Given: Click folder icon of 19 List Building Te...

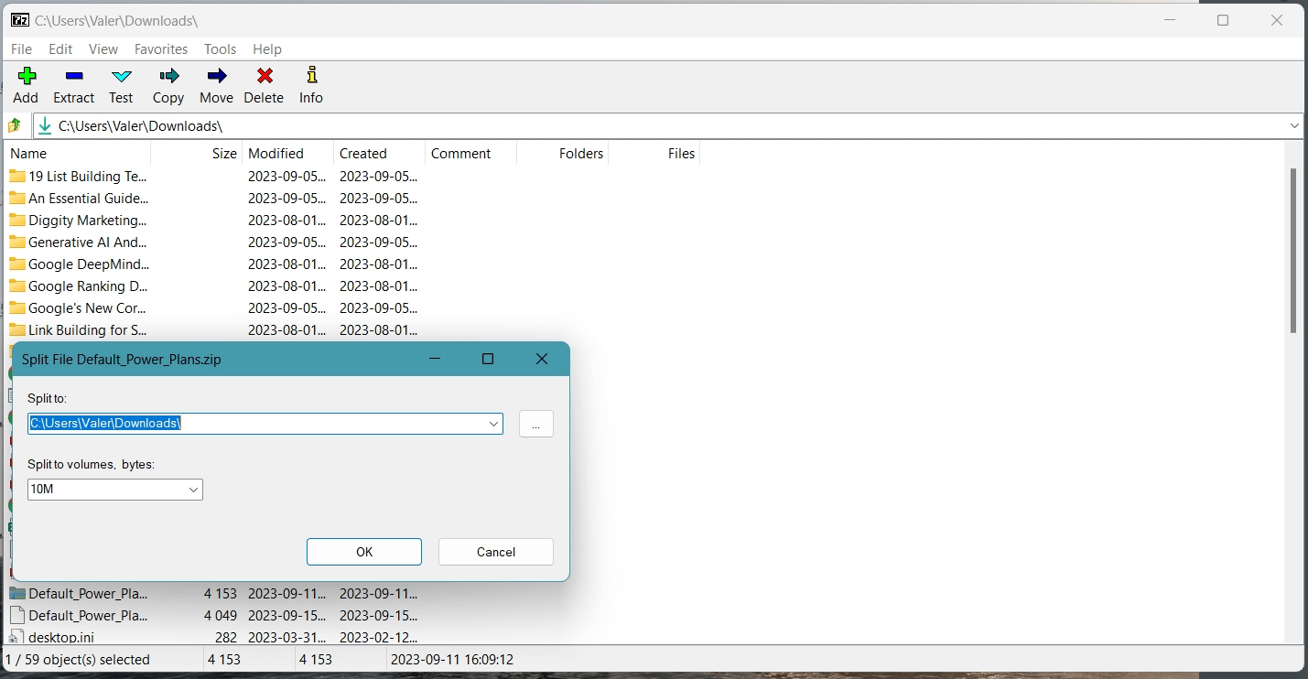Looking at the screenshot, I should click(x=17, y=176).
